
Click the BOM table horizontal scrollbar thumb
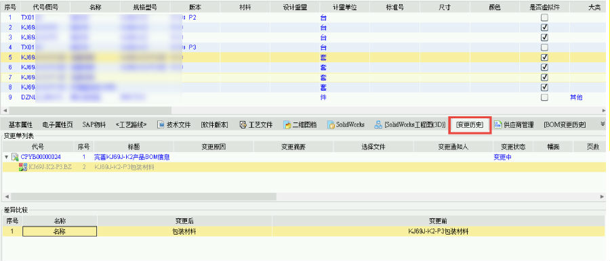90,111
